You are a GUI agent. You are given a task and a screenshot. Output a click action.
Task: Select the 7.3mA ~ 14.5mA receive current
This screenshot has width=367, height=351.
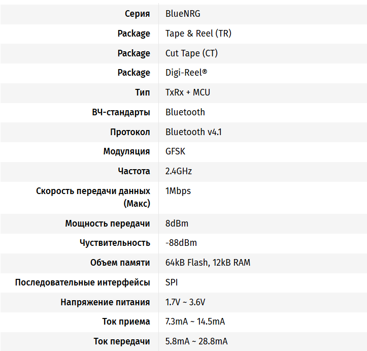(x=195, y=322)
